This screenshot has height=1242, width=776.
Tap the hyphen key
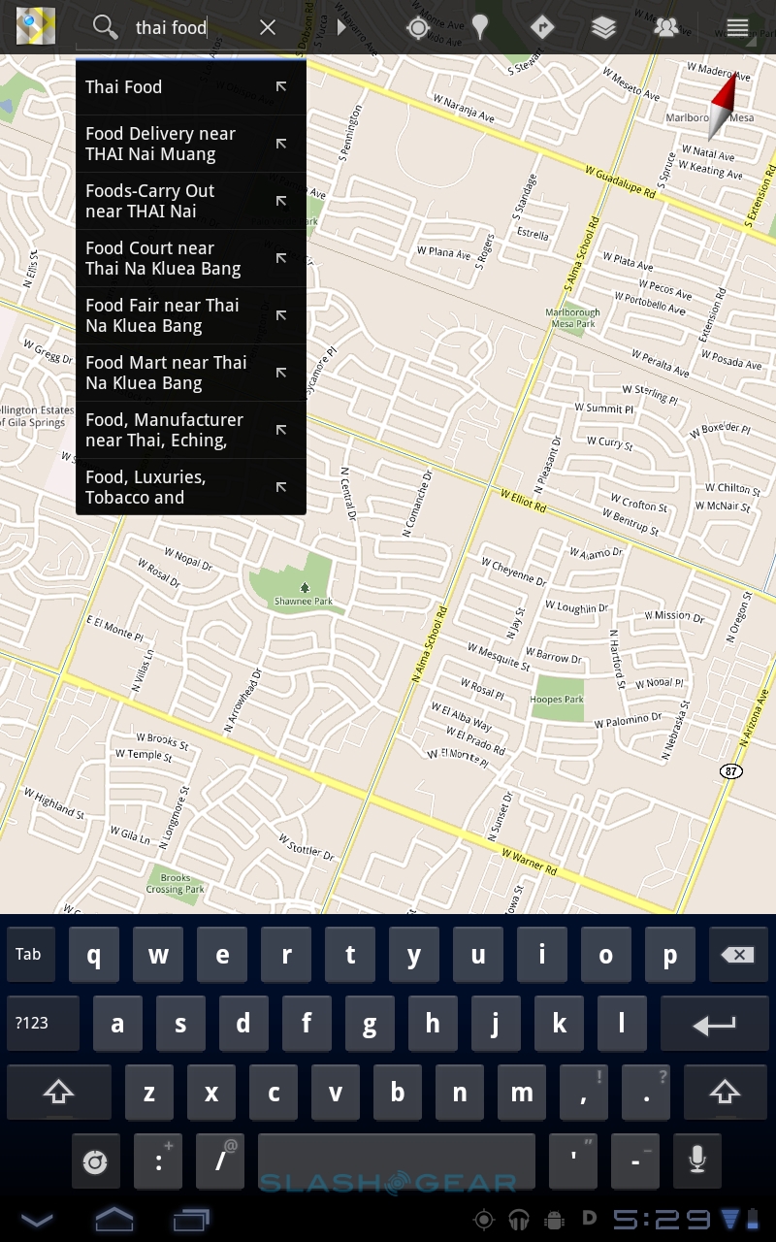[x=635, y=1161]
